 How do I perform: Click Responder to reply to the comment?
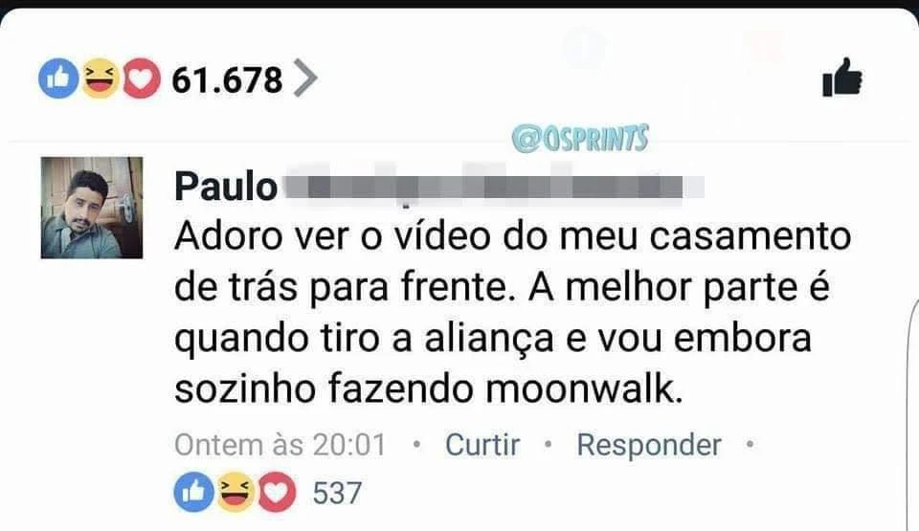click(649, 445)
